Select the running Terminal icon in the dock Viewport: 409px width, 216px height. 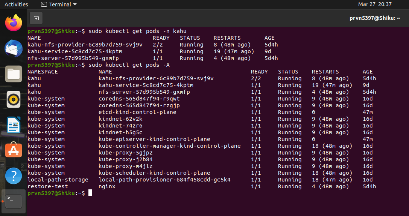click(13, 201)
